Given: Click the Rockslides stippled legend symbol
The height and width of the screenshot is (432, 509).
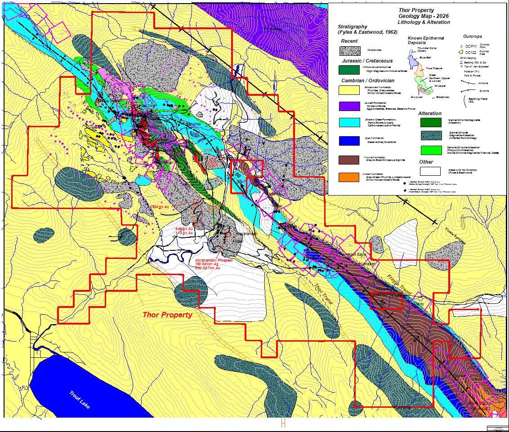Looking at the screenshot, I should point(349,50).
